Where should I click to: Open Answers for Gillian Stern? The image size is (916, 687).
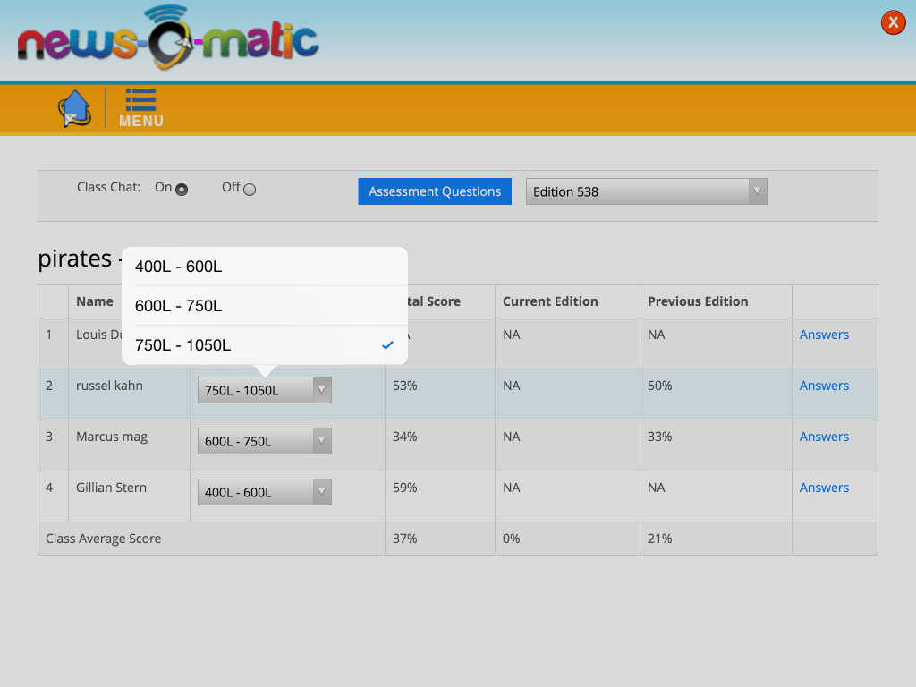pos(824,487)
